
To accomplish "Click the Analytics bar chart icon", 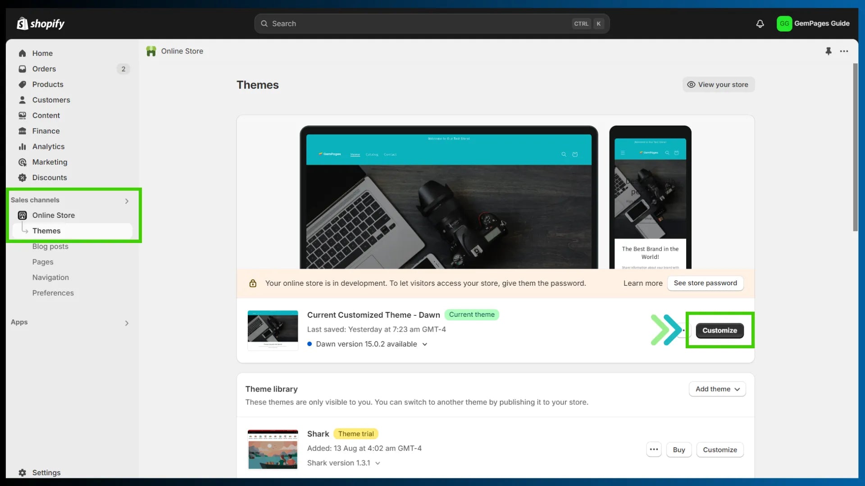I will [22, 146].
